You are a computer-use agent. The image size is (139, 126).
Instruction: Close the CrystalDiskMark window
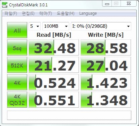tap(129, 4)
